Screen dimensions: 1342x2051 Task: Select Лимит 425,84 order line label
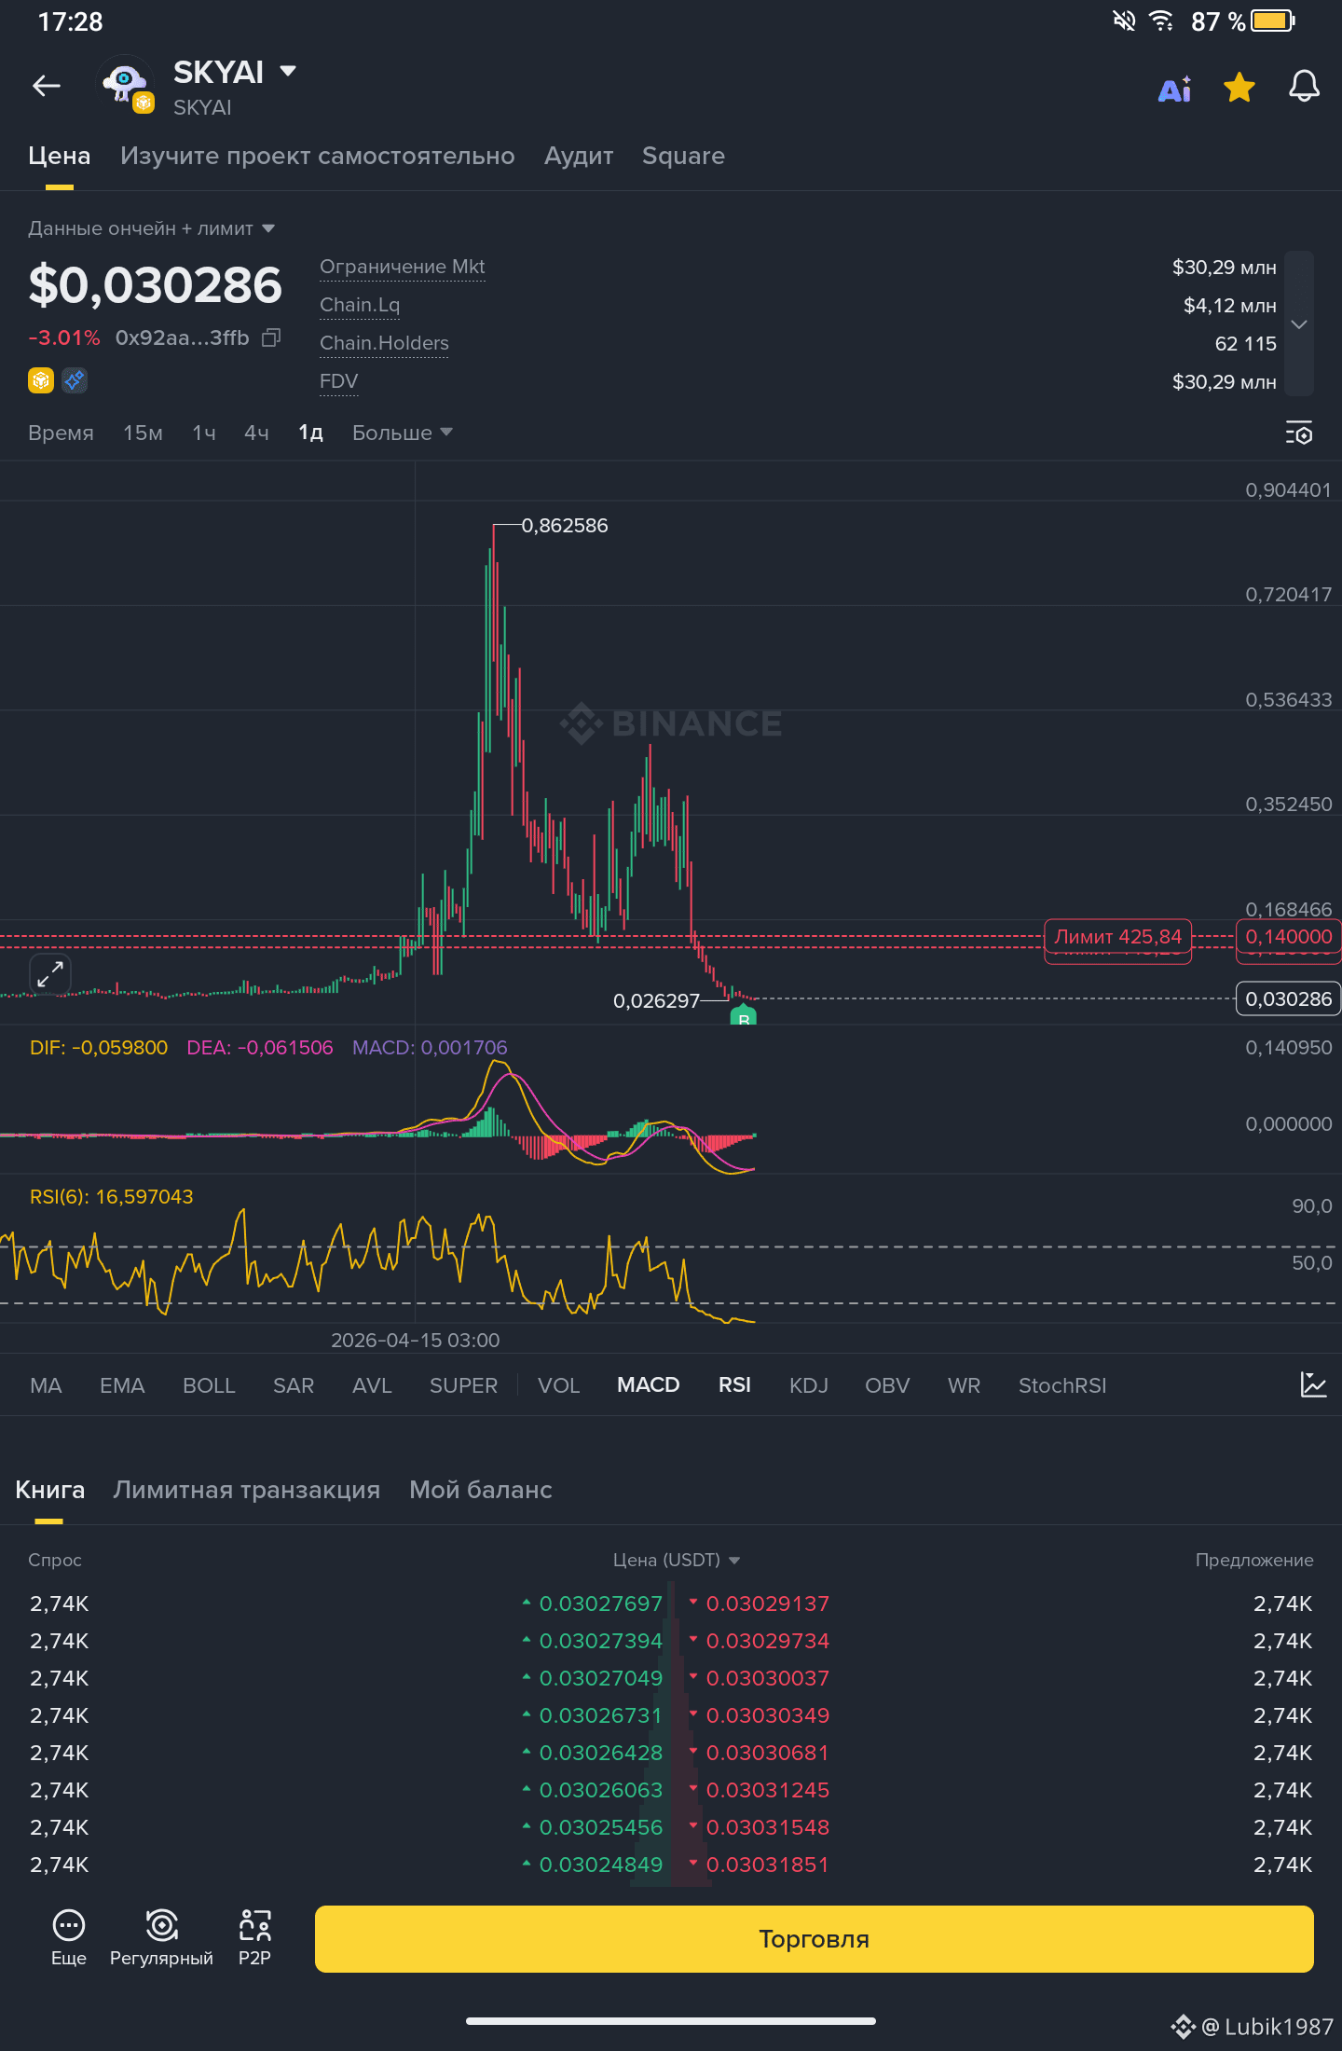click(x=1117, y=937)
